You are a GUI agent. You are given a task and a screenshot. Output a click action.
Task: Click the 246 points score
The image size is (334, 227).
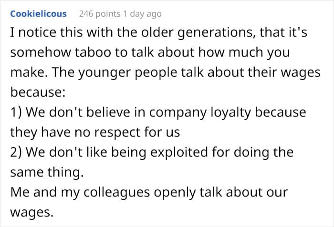click(x=100, y=14)
